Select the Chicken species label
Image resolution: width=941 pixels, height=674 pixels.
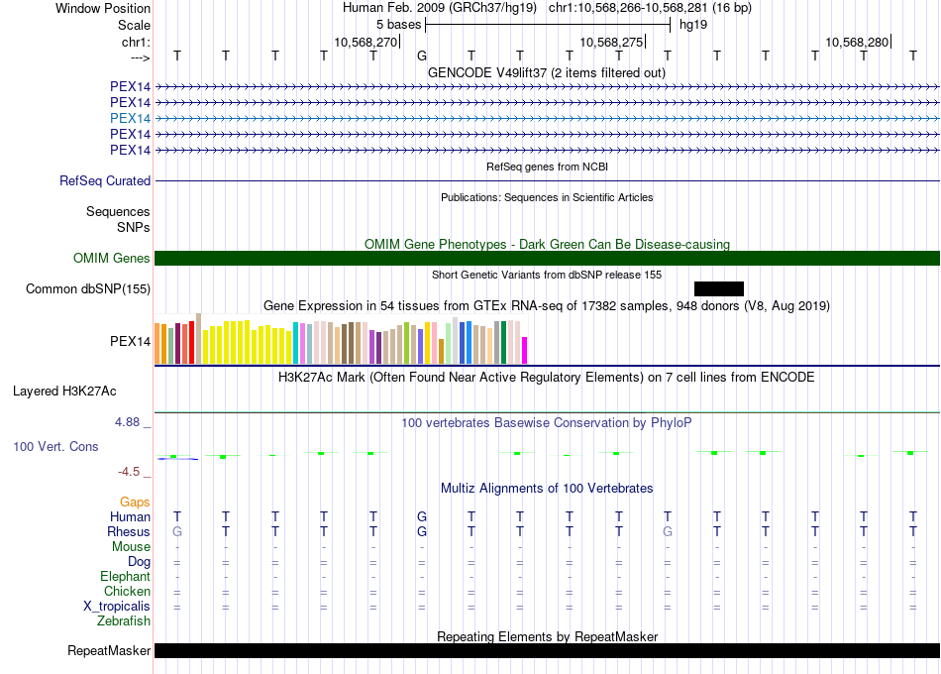pos(127,592)
